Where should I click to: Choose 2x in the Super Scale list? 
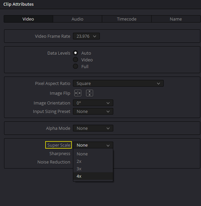point(93,161)
